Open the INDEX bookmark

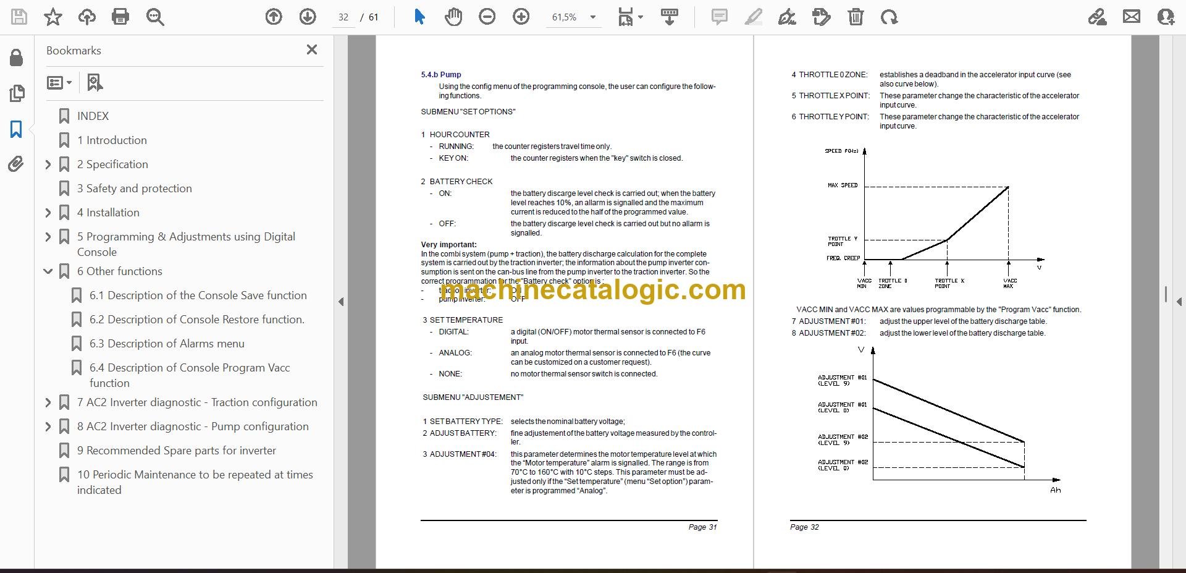[x=93, y=116]
